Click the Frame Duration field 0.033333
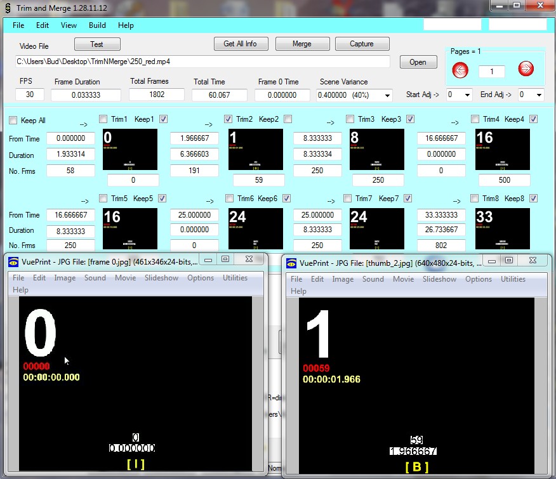The image size is (556, 479). tap(86, 95)
